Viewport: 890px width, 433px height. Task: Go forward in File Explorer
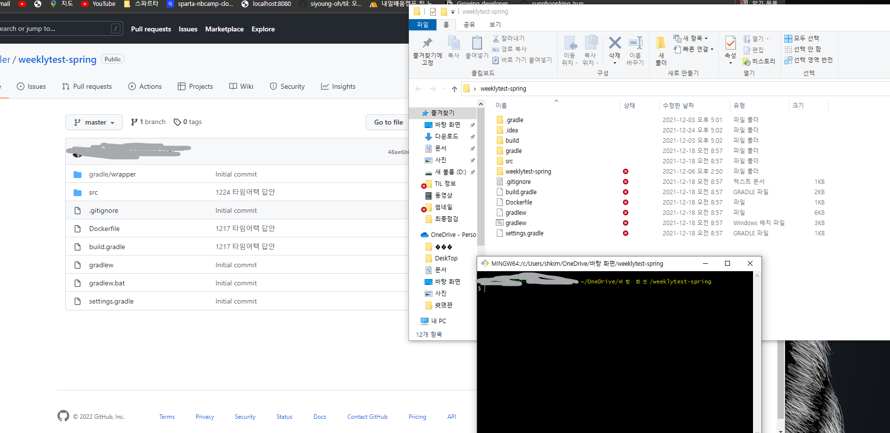(432, 89)
